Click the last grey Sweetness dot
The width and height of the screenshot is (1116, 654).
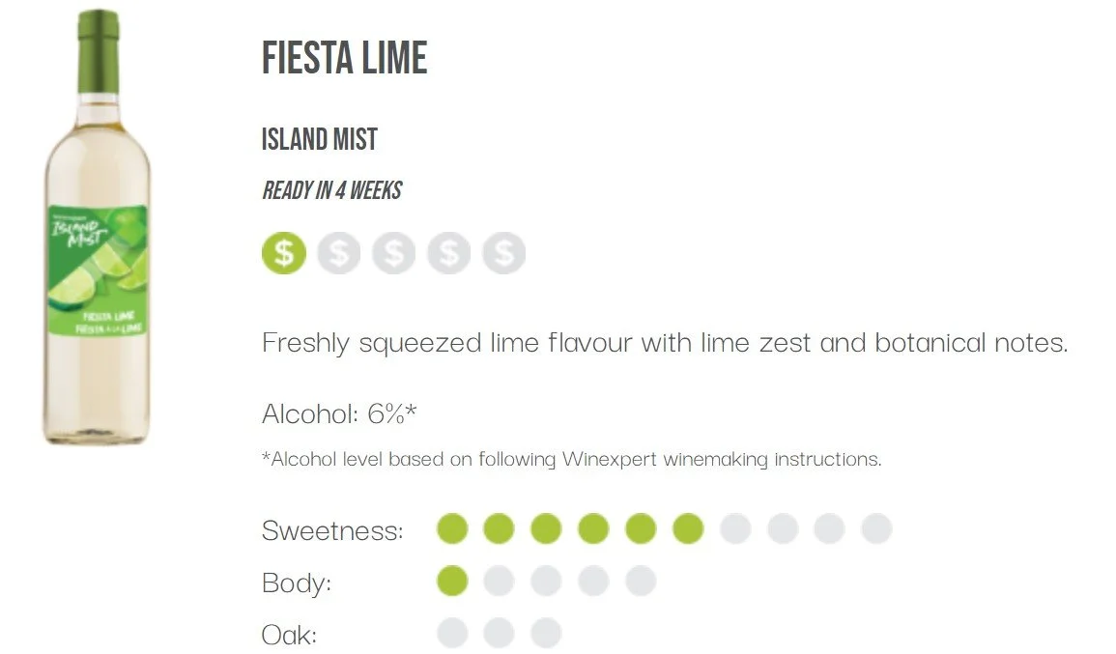pos(877,528)
